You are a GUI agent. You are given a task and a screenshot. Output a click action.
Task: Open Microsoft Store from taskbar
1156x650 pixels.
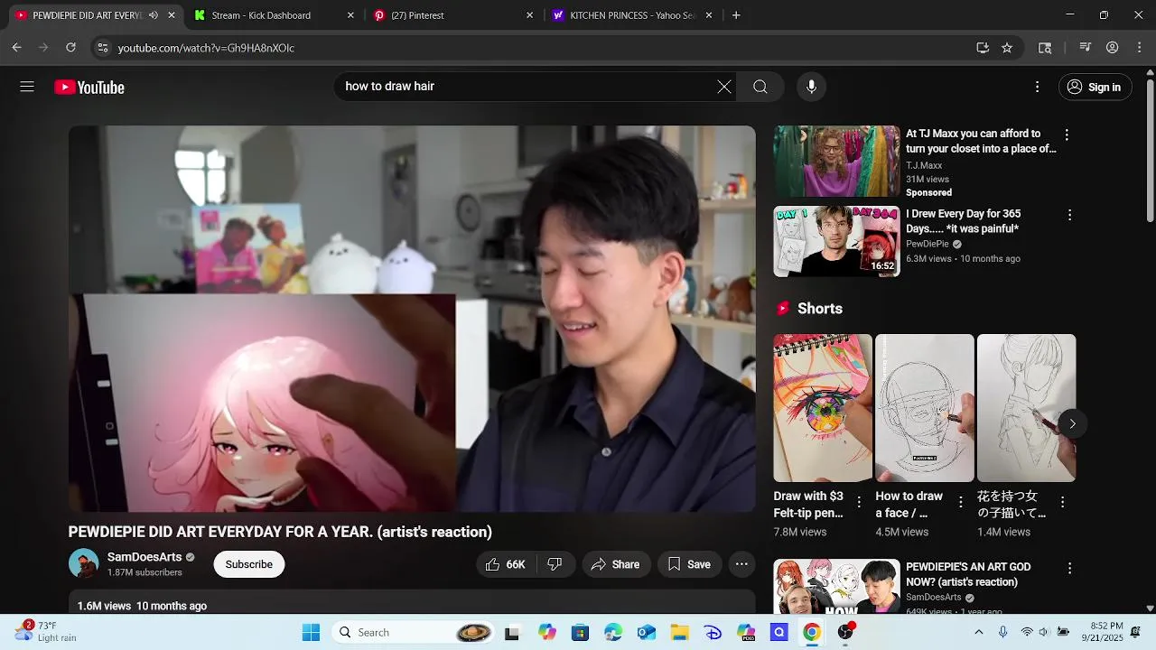click(x=580, y=632)
